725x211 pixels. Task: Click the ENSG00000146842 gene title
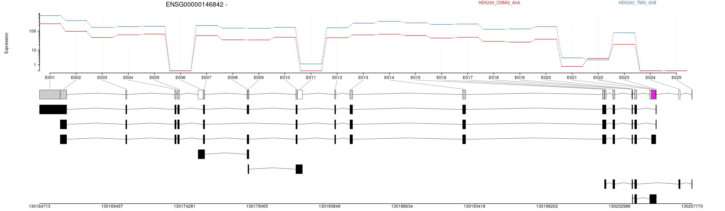point(196,5)
